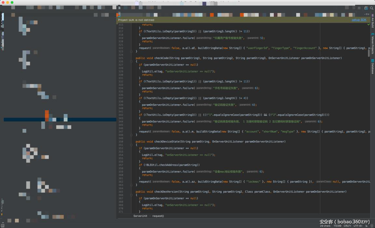Click the hidden editor tabs counter
The image size is (375, 228).
click(366, 14)
